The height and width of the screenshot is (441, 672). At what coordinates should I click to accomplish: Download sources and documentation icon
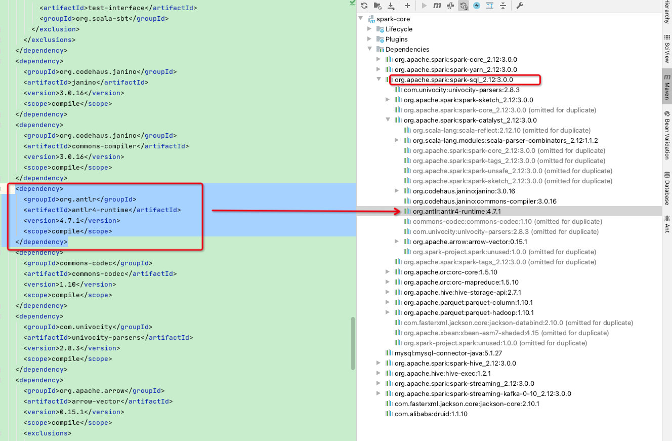[x=391, y=6]
